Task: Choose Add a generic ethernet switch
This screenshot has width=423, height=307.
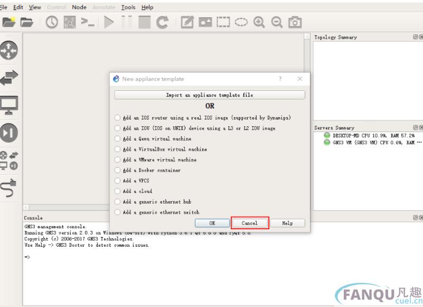Action: (x=157, y=212)
